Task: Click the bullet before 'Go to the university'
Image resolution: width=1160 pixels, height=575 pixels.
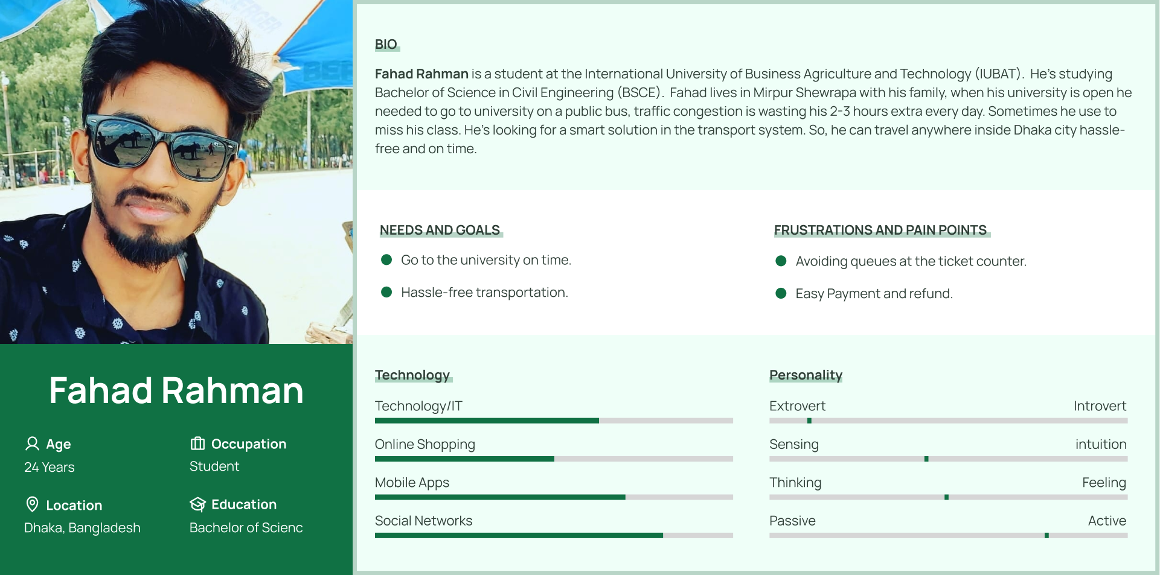Action: 386,260
